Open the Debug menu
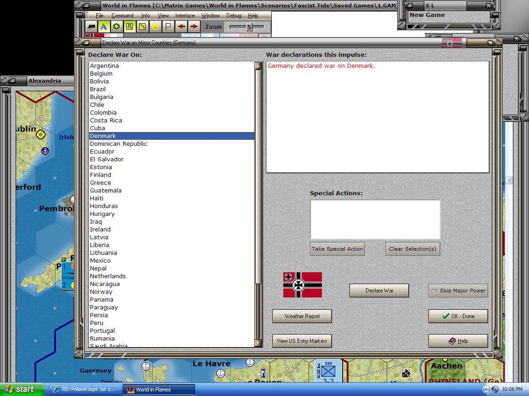The height and width of the screenshot is (396, 529). pos(234,16)
